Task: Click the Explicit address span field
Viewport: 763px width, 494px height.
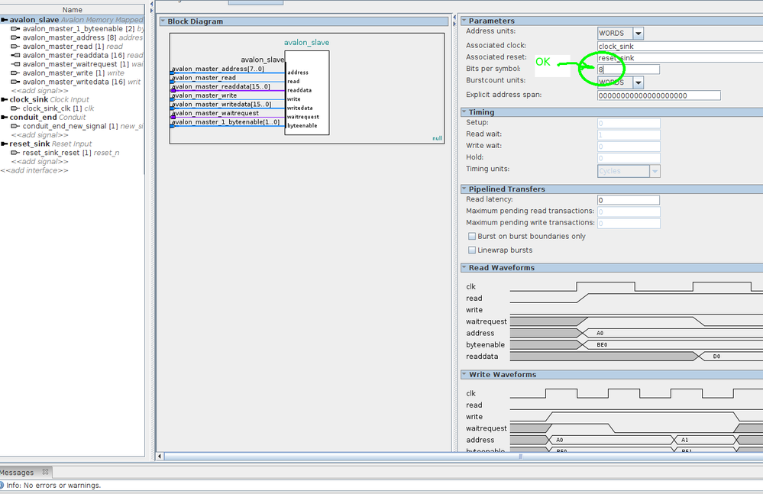Action: (x=658, y=95)
